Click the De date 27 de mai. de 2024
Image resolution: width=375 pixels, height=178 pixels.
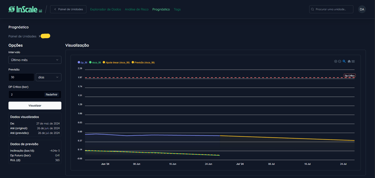pyautogui.click(x=48, y=124)
